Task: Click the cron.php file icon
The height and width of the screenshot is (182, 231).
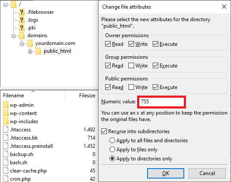Action: [6, 179]
